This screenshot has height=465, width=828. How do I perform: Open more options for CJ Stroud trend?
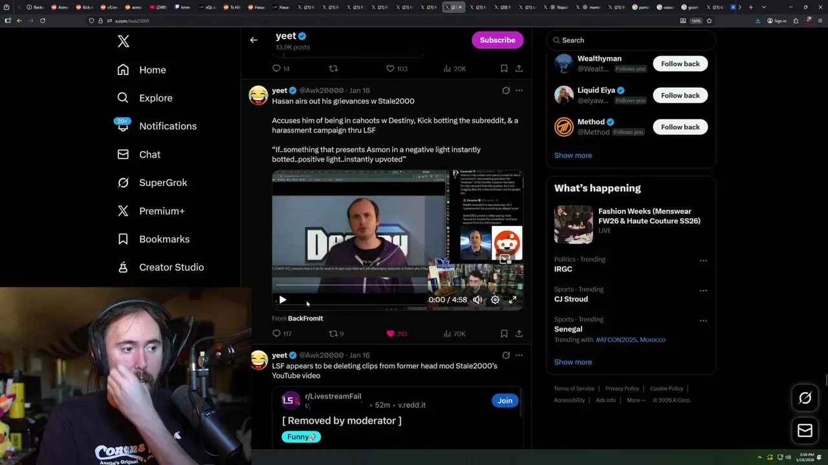pyautogui.click(x=703, y=291)
